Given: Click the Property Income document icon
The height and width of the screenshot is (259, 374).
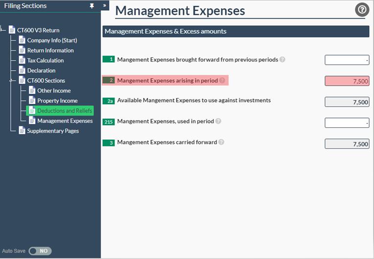Looking at the screenshot, I should click(32, 100).
